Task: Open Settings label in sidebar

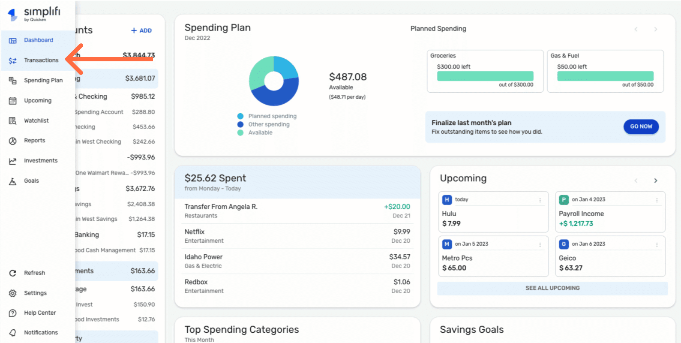Action: click(35, 293)
